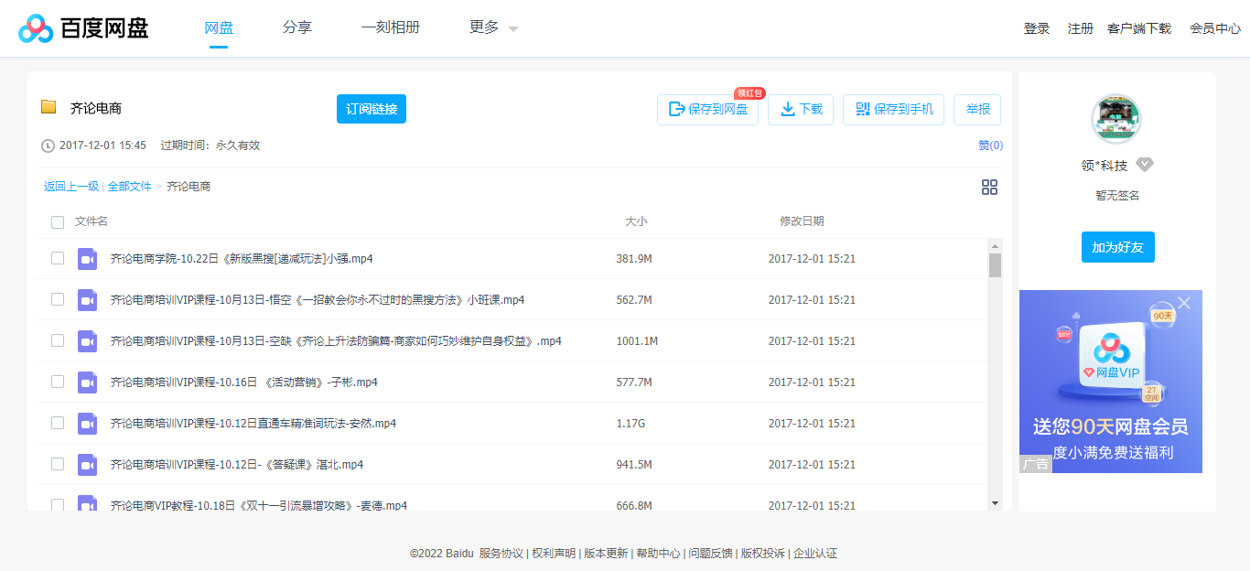Switch to grid view layout above file list
The image size is (1250, 571).
(x=989, y=188)
